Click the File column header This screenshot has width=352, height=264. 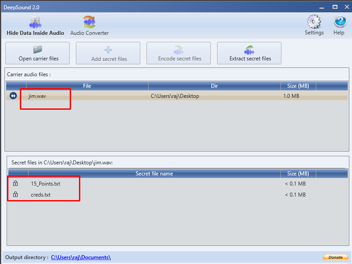87,86
